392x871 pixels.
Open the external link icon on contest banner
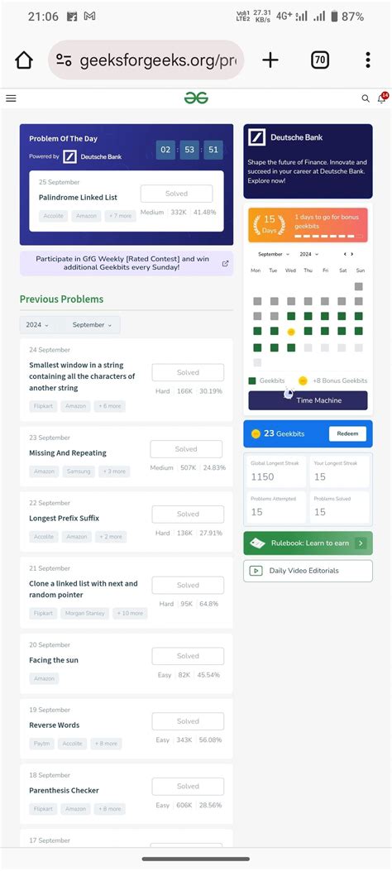[225, 263]
